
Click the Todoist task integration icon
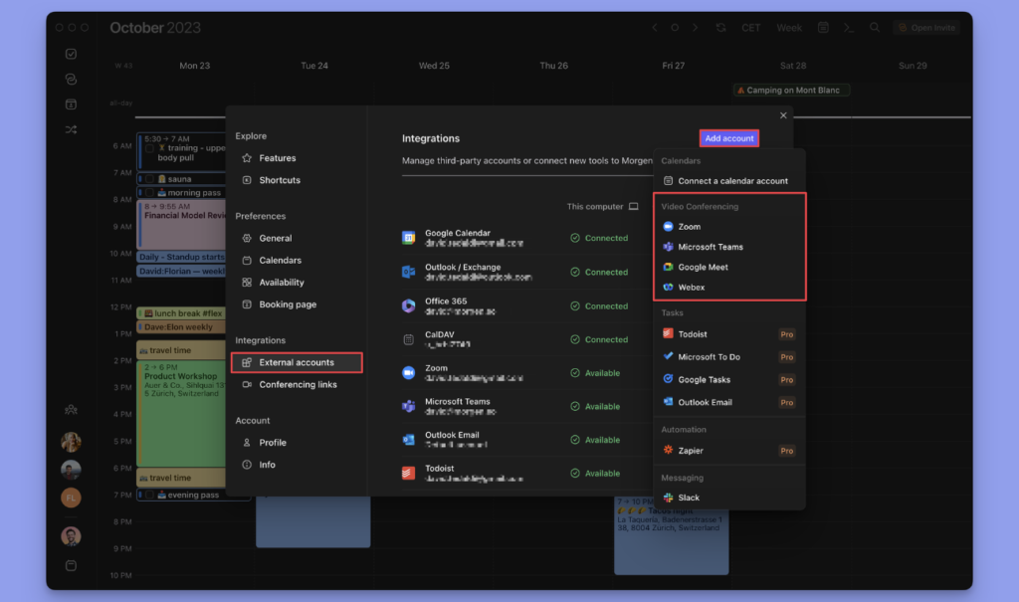[x=669, y=334]
